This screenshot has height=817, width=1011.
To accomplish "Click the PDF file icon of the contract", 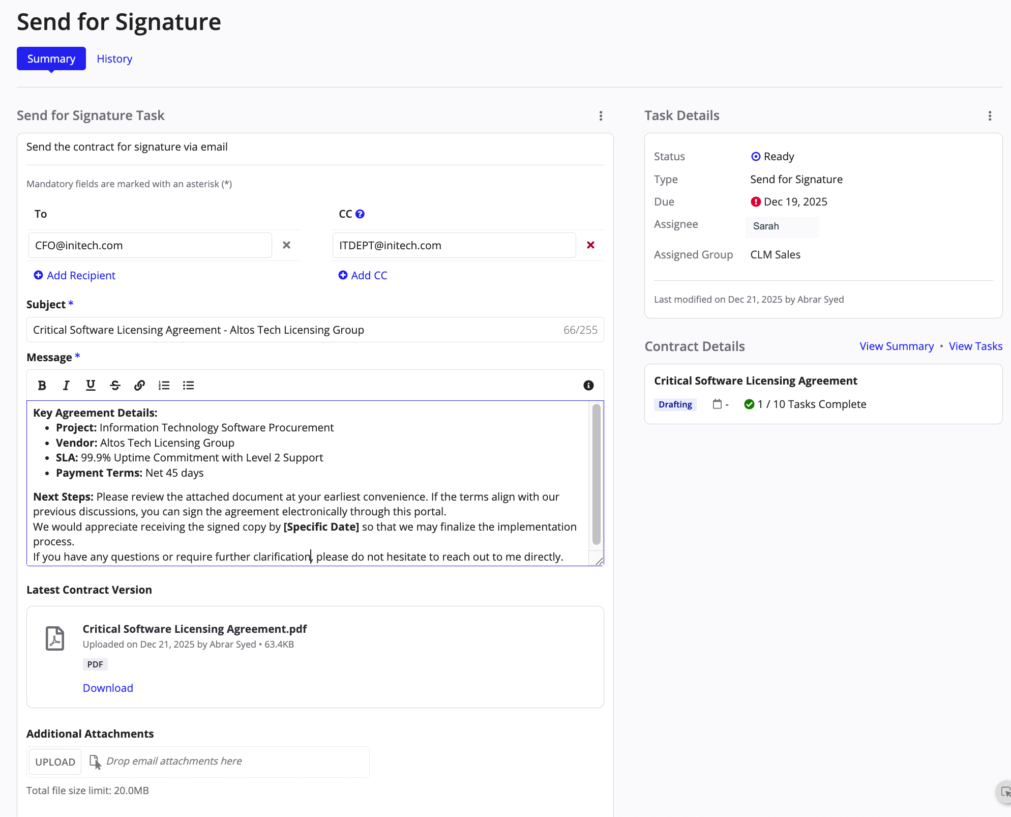I will pos(55,638).
